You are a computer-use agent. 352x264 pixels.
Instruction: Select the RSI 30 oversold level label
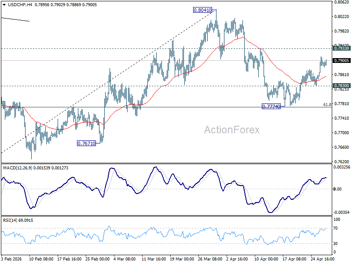(x=335, y=244)
